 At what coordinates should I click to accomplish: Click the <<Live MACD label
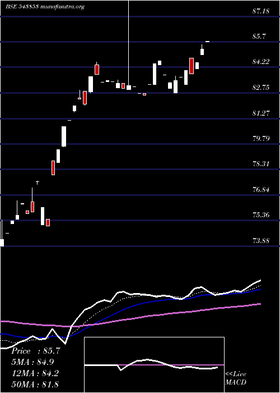pyautogui.click(x=236, y=378)
